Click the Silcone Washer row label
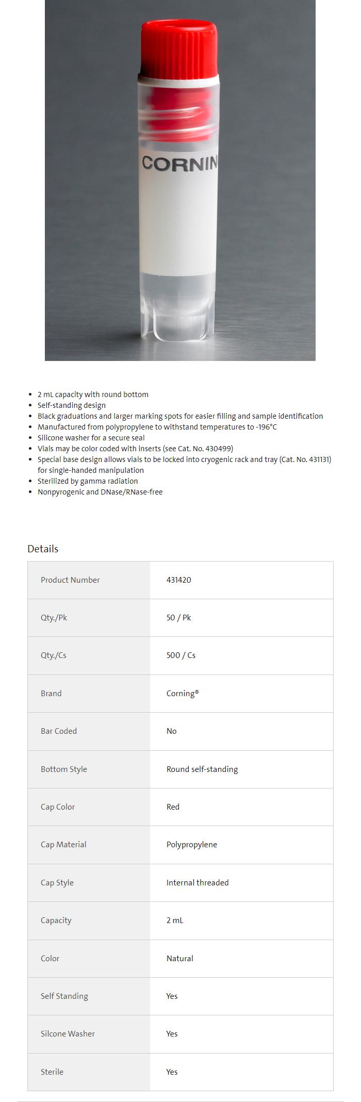 point(68,1033)
